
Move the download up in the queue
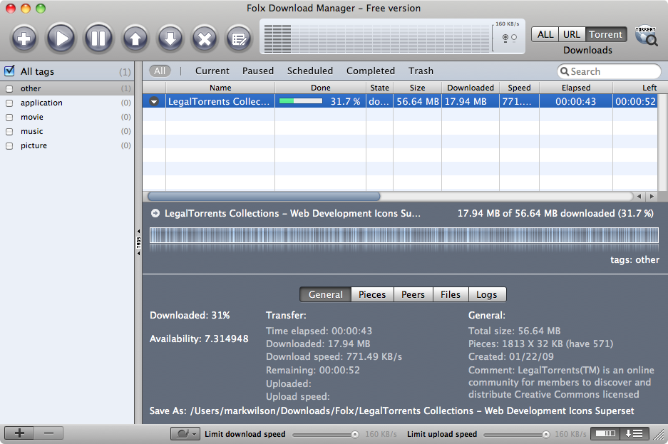click(135, 38)
